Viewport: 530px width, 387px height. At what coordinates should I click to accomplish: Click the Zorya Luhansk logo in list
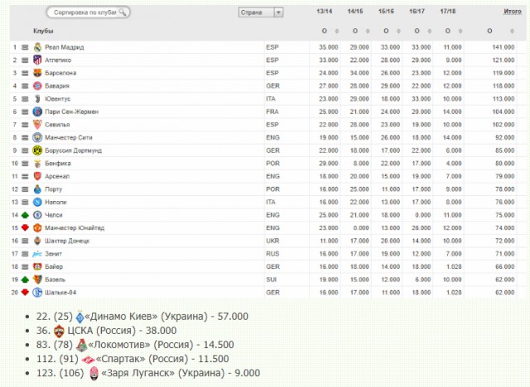pos(94,374)
